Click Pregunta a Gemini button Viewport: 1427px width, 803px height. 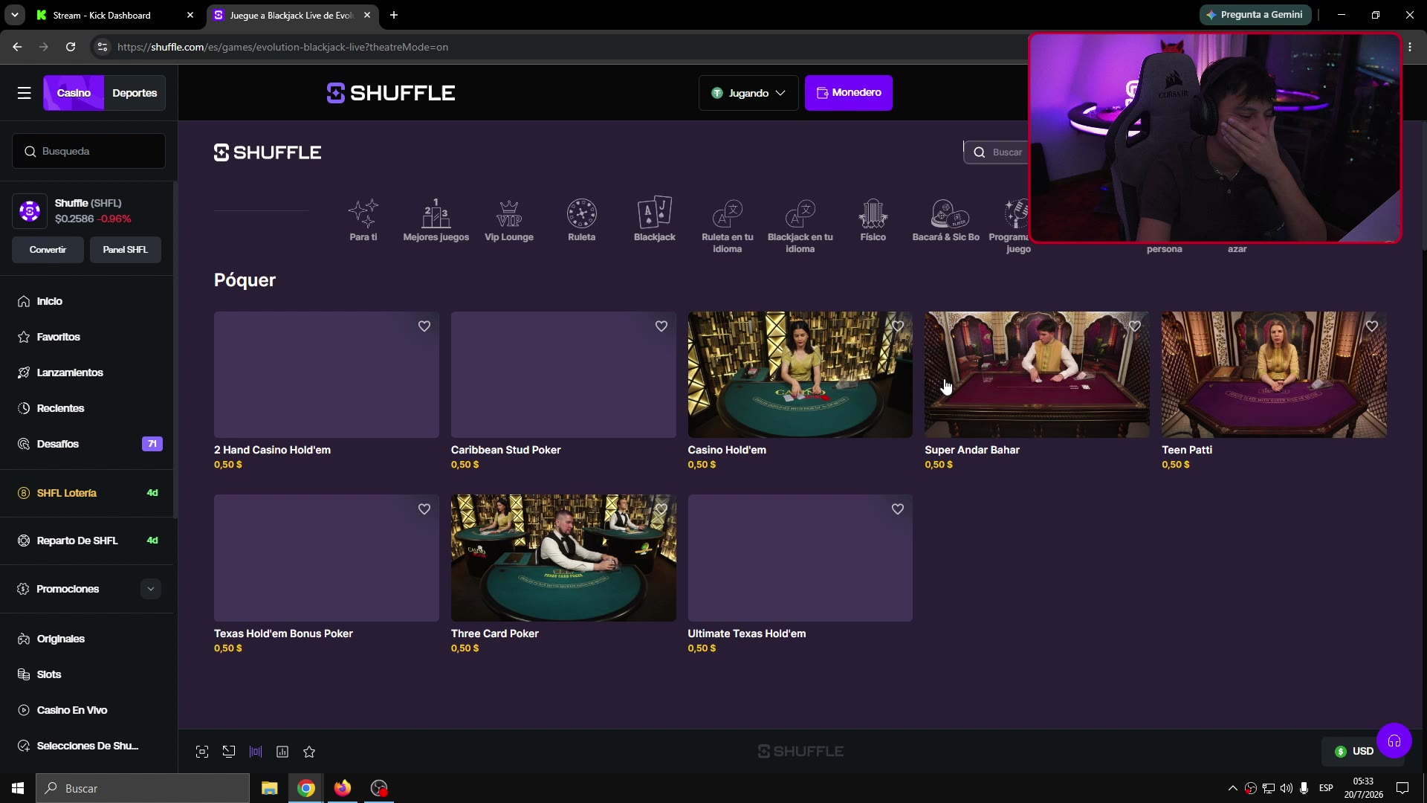pyautogui.click(x=1255, y=15)
